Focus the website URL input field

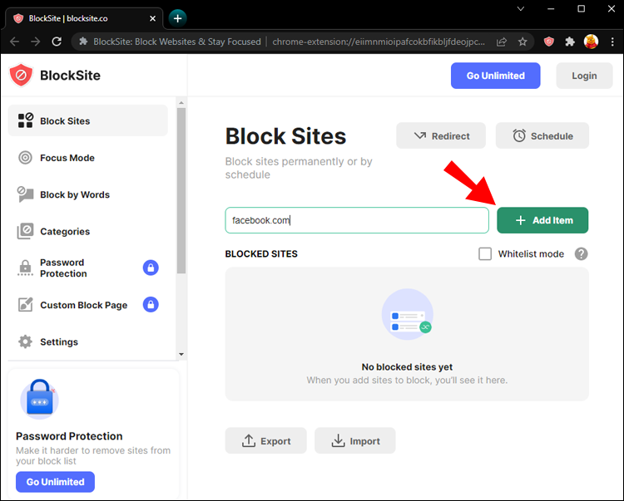click(357, 220)
